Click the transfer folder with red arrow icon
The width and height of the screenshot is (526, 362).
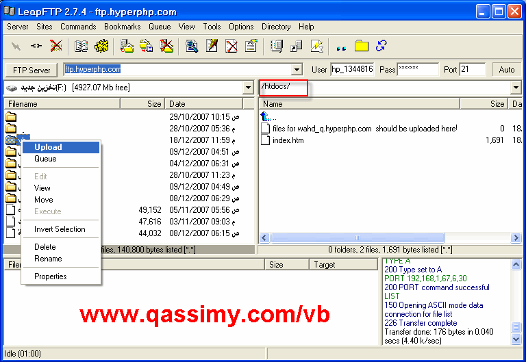point(127,46)
